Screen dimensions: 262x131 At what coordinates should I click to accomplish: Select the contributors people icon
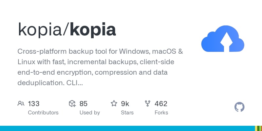(21, 104)
